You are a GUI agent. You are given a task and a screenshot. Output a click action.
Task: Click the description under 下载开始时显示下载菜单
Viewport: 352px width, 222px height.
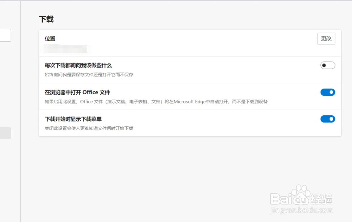(90, 128)
